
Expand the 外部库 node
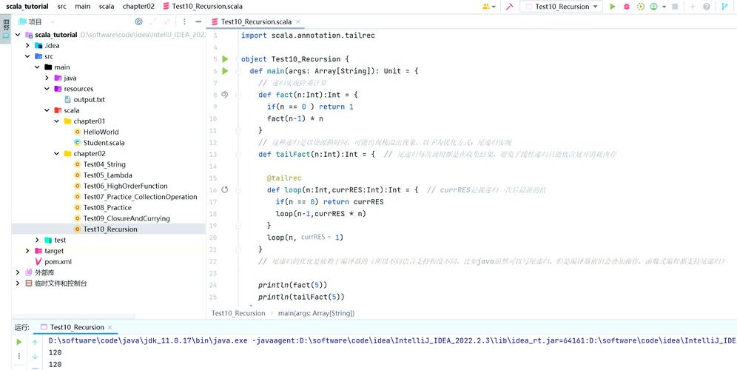tap(18, 272)
